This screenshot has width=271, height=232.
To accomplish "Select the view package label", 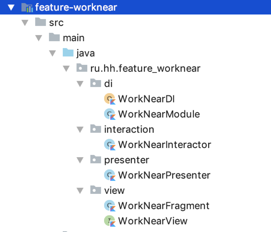I will (x=114, y=191).
